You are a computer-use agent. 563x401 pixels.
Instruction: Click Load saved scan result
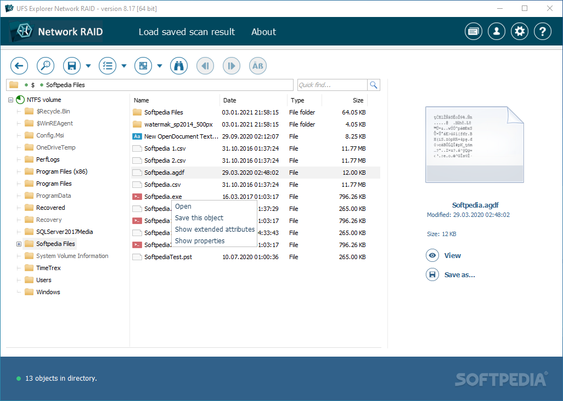[187, 32]
